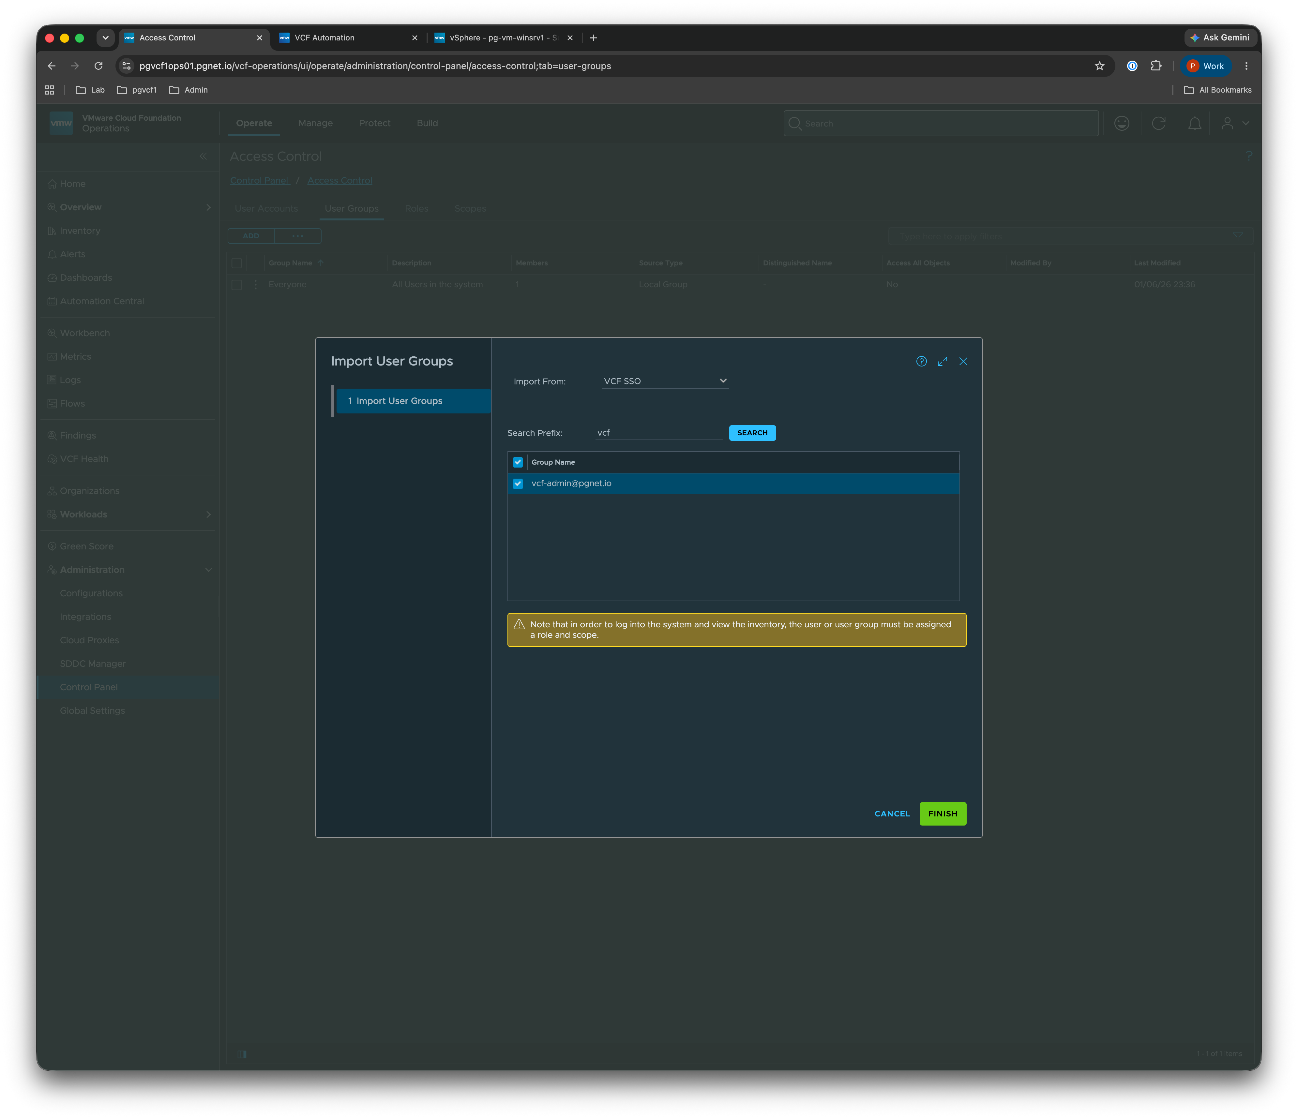This screenshot has width=1298, height=1119.
Task: Open the Lab bookmarks folder
Action: (x=90, y=90)
